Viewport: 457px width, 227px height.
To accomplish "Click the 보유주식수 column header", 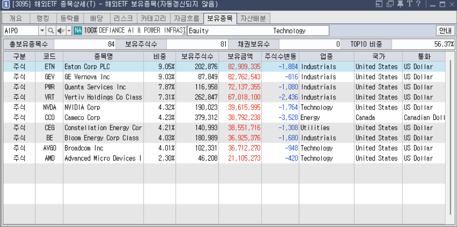I will click(x=197, y=56).
